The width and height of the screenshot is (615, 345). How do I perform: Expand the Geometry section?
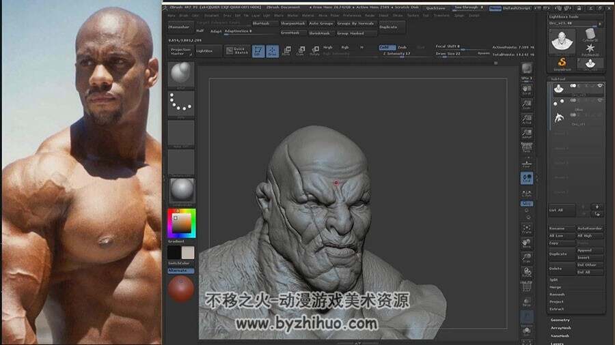click(560, 320)
